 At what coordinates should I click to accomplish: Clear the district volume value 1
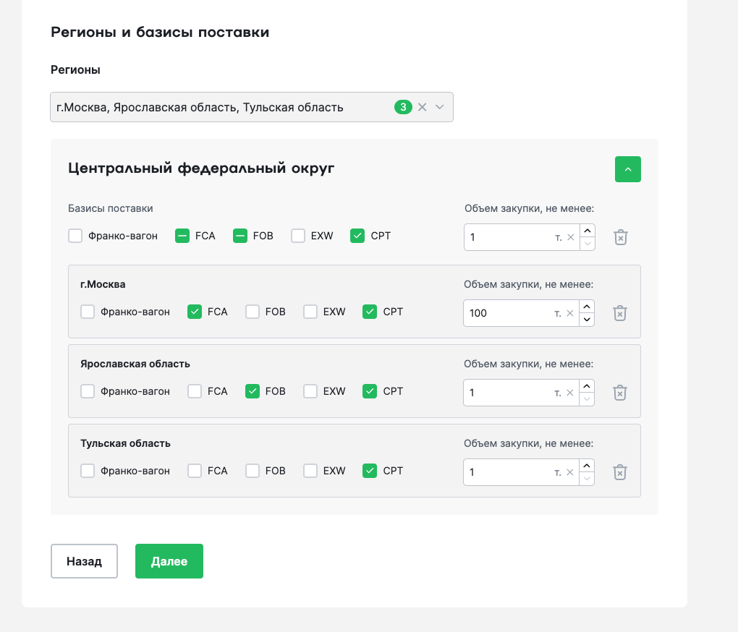coord(570,237)
